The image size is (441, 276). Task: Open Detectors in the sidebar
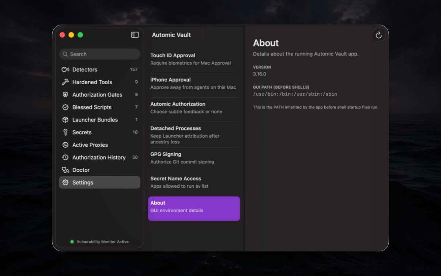pos(100,70)
